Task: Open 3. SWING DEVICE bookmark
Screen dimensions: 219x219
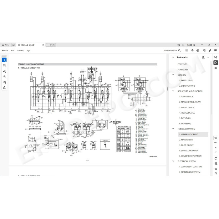Action: [x=186, y=107]
